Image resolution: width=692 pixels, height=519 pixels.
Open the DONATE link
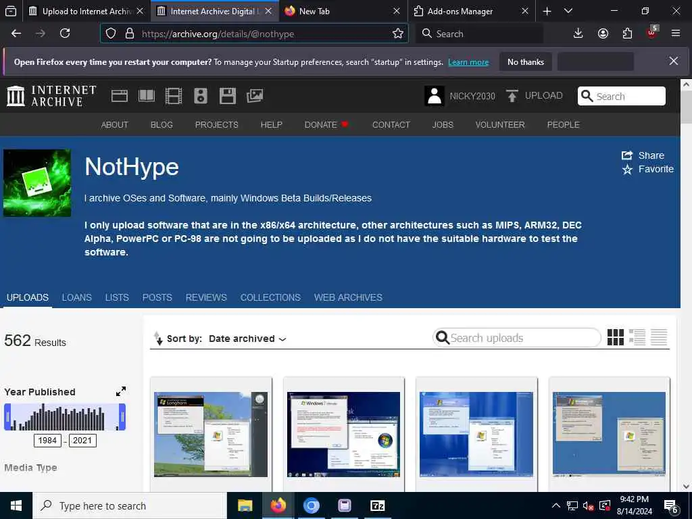click(326, 125)
